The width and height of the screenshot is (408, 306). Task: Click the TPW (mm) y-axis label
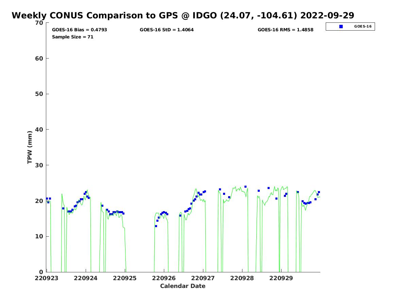click(30, 147)
